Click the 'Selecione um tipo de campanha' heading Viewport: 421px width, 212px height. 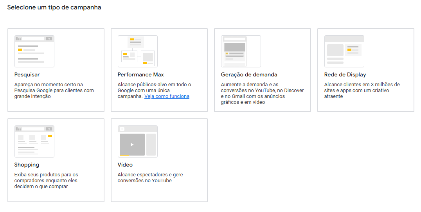pyautogui.click(x=54, y=7)
